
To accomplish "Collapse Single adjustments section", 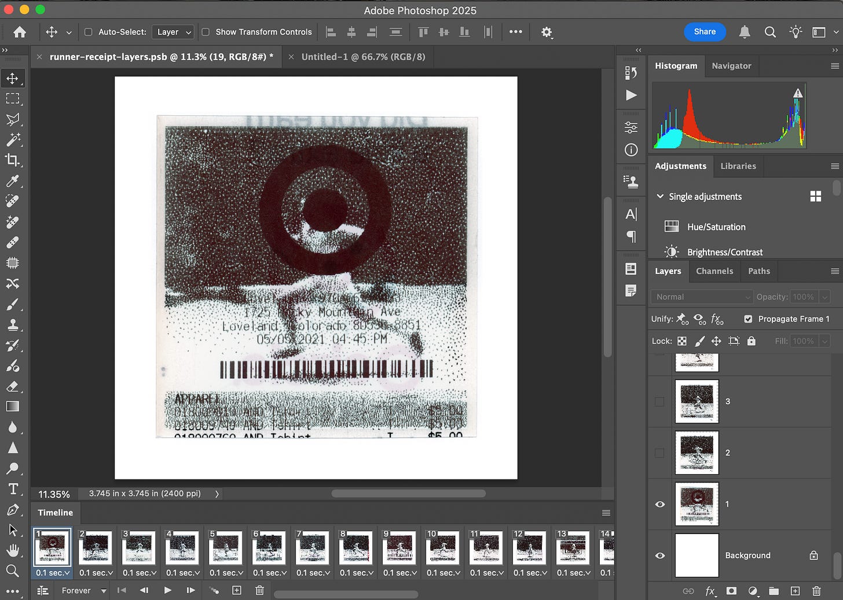I will tap(660, 196).
